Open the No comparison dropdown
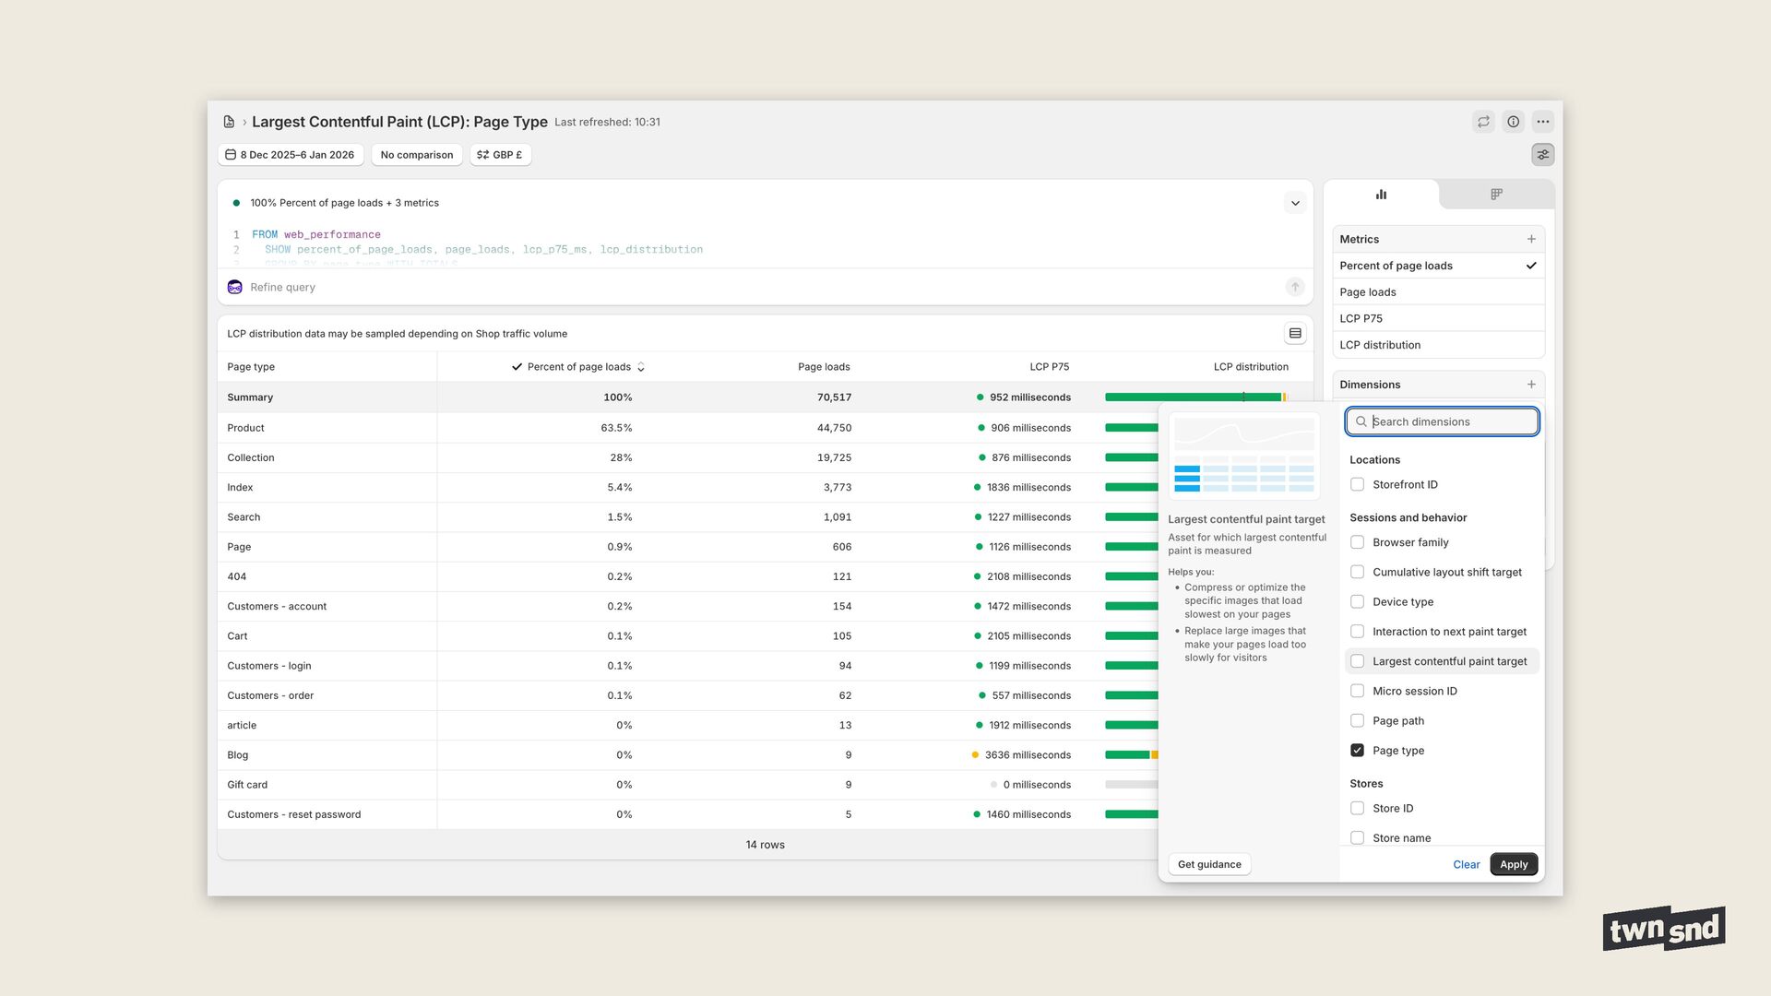This screenshot has width=1771, height=996. pos(417,155)
